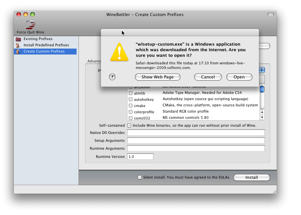Image resolution: width=301 pixels, height=215 pixels.
Task: Click the yellow minimize window button
Action: 26,14
